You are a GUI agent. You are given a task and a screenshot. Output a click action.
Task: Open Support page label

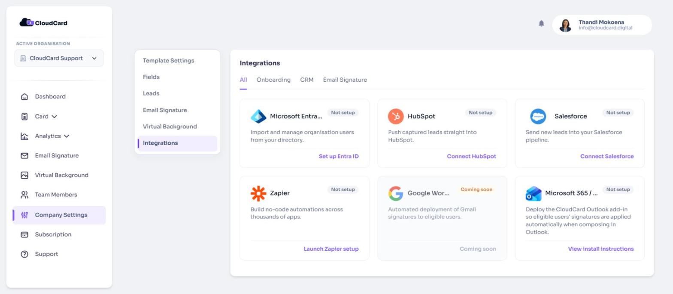click(46, 254)
